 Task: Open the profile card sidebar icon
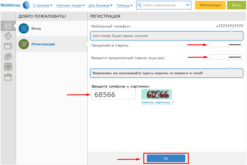tap(8, 26)
